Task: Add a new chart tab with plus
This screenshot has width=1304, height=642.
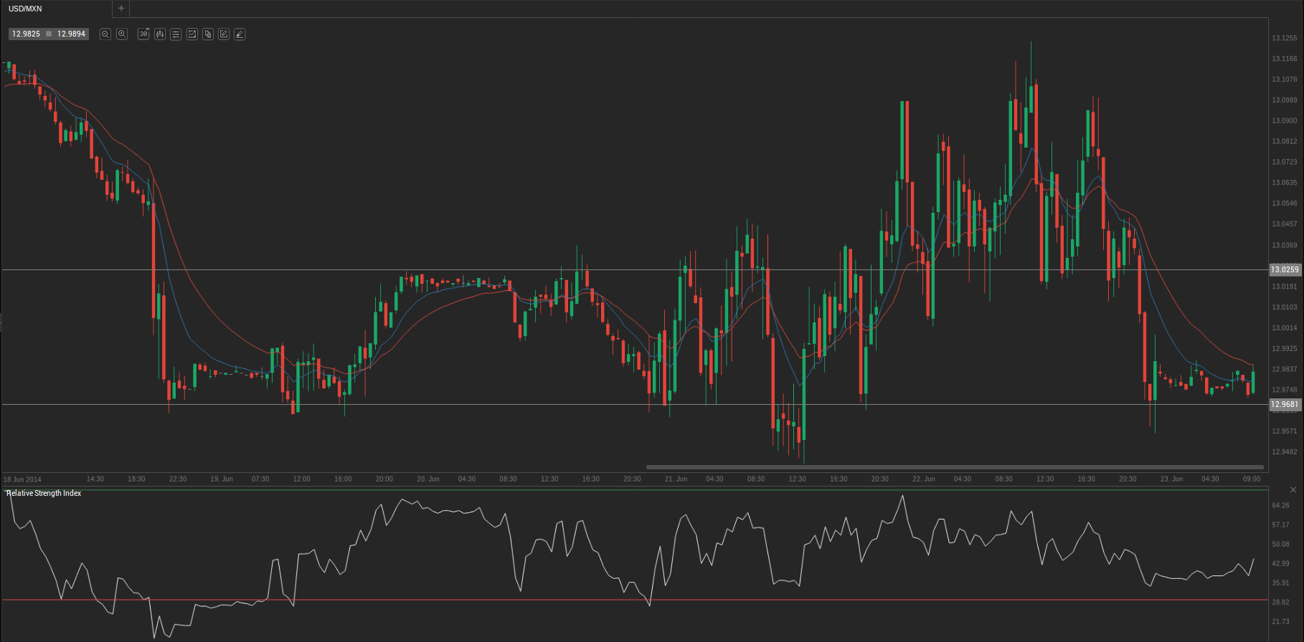Action: coord(121,9)
